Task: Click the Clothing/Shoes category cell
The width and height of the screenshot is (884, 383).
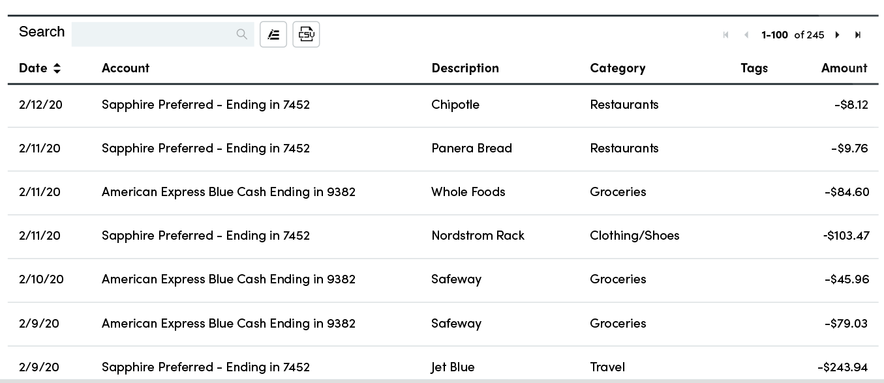Action: point(634,236)
